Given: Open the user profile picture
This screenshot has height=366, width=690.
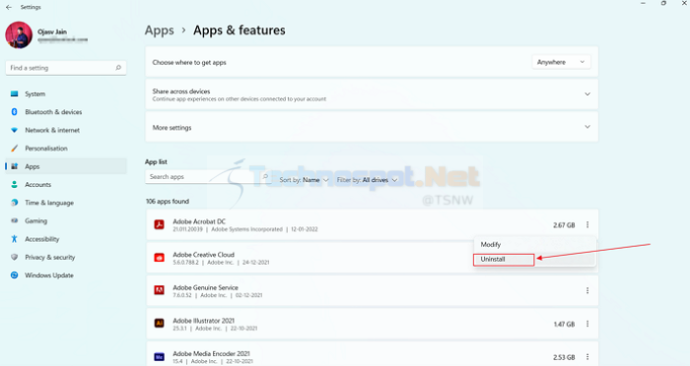Looking at the screenshot, I should tap(19, 34).
